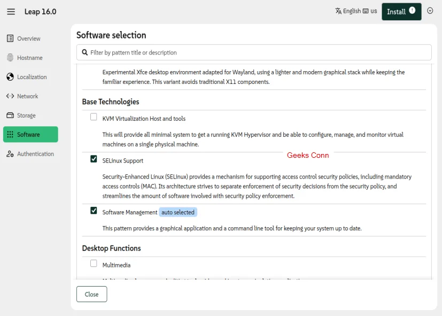Image resolution: width=442 pixels, height=316 pixels.
Task: Close the Software selection dialog
Action: point(91,294)
